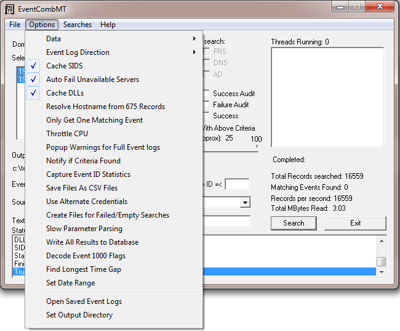Click 'Total MBytes Read: 3.03' text
Viewport: 400px width, 331px height.
point(308,208)
